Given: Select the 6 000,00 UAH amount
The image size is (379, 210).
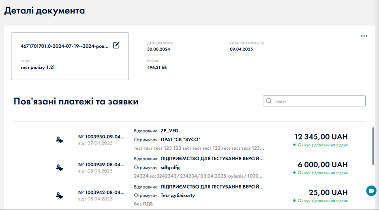Looking at the screenshot, I should click(324, 165).
